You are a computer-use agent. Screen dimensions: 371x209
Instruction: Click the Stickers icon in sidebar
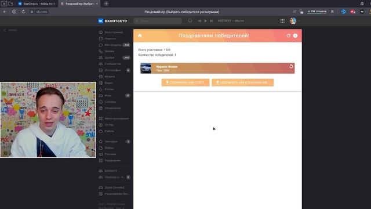tap(101, 102)
